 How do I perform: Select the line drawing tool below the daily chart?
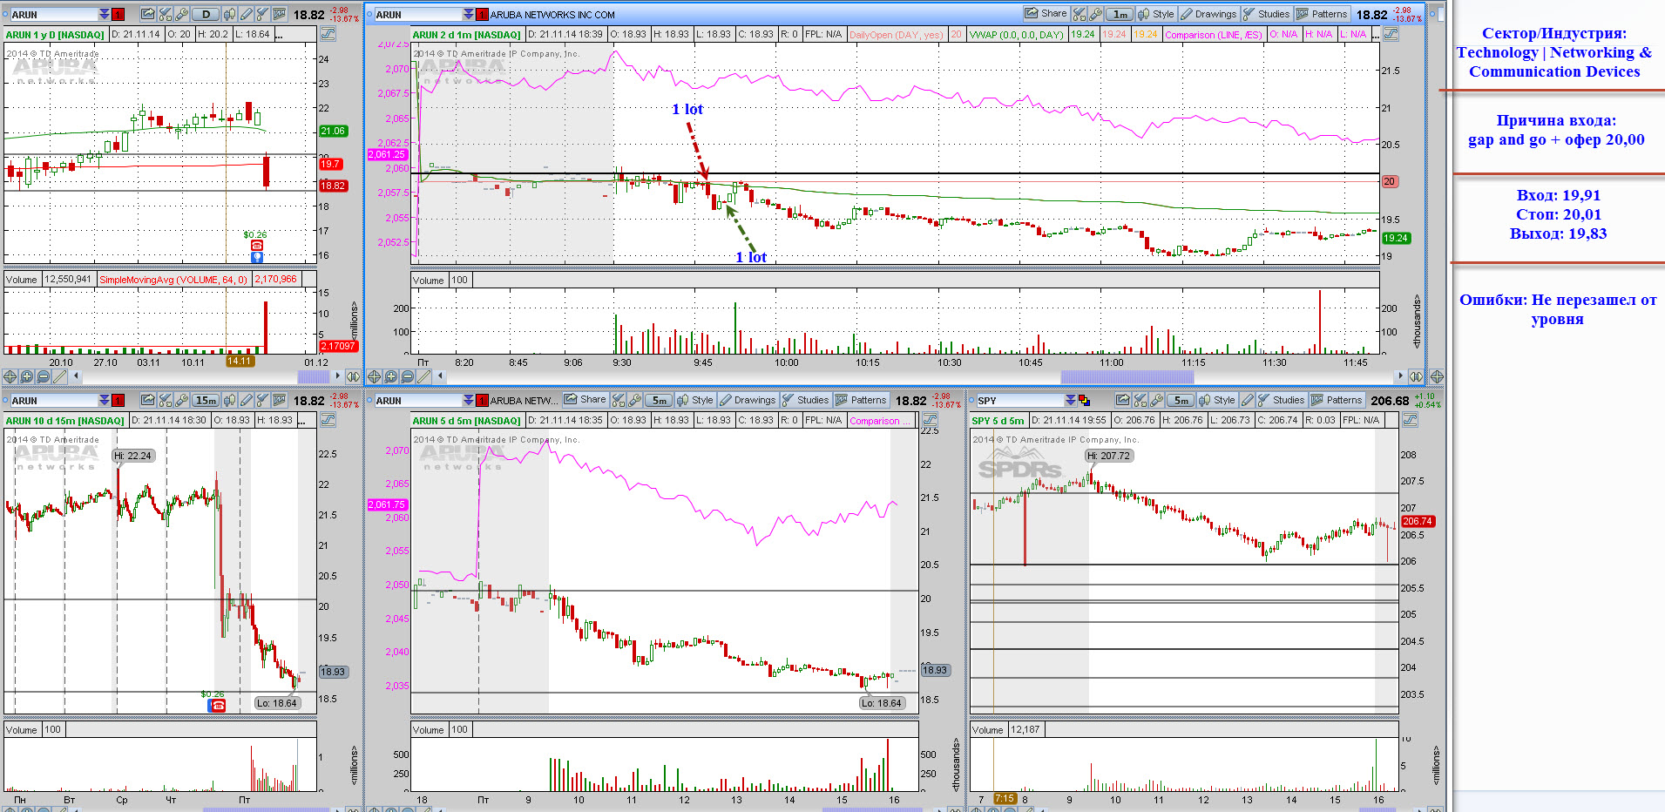[x=59, y=376]
